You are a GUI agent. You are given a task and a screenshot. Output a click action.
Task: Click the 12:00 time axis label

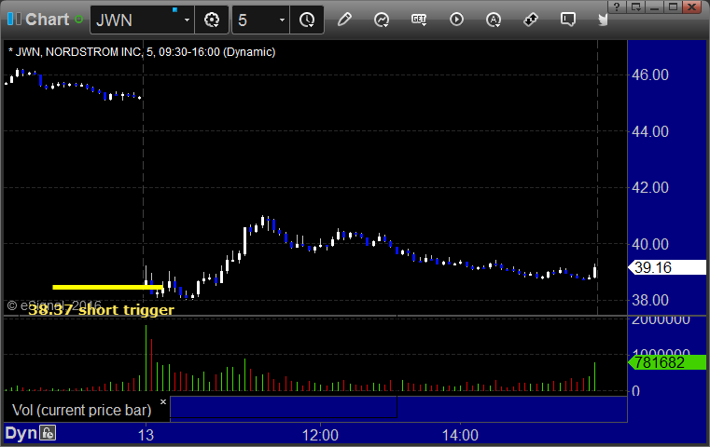click(x=320, y=435)
